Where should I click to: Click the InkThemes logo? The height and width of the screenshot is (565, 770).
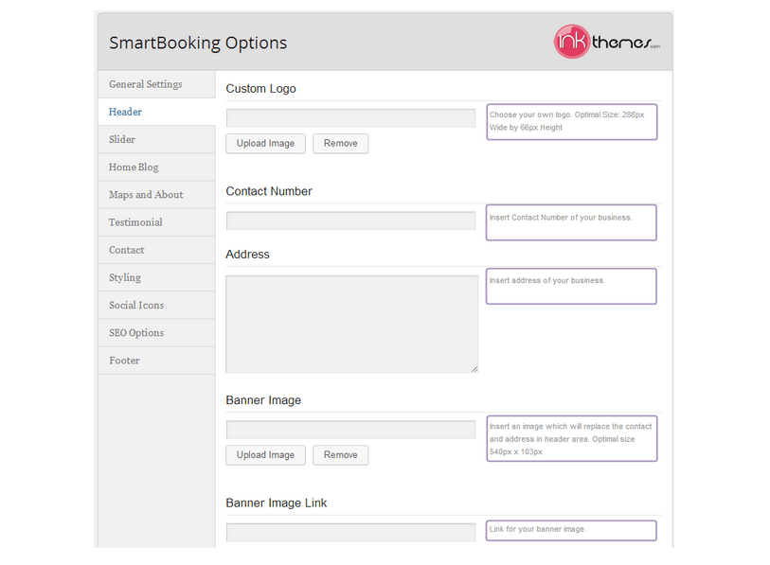(606, 42)
